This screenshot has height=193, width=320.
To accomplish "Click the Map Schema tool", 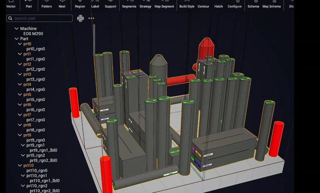I will (x=272, y=4).
